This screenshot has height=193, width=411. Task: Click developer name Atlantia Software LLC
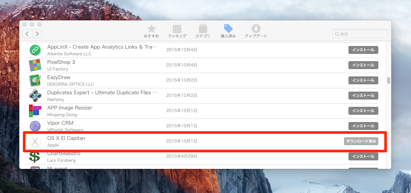pyautogui.click(x=69, y=54)
